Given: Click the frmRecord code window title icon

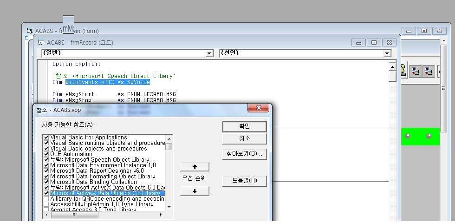Looking at the screenshot, I should (x=41, y=42).
